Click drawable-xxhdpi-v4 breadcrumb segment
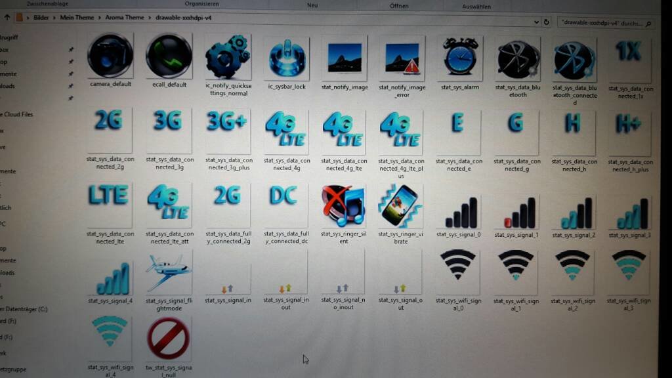 point(184,18)
